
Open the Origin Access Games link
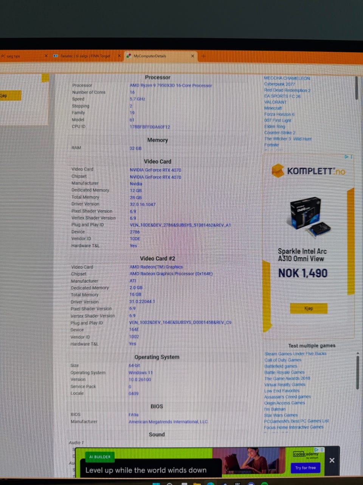(284, 403)
